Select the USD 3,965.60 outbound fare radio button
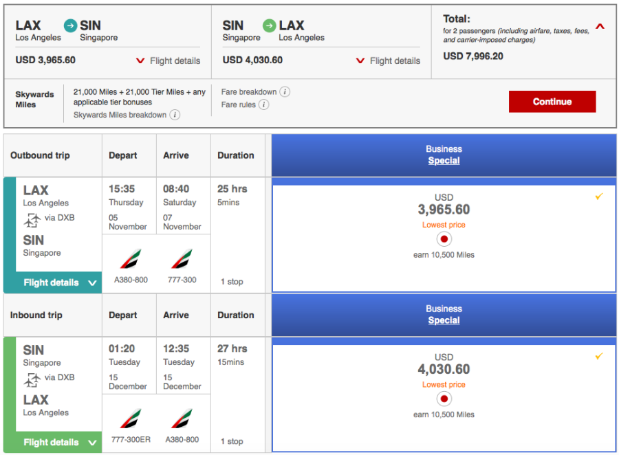 (444, 239)
